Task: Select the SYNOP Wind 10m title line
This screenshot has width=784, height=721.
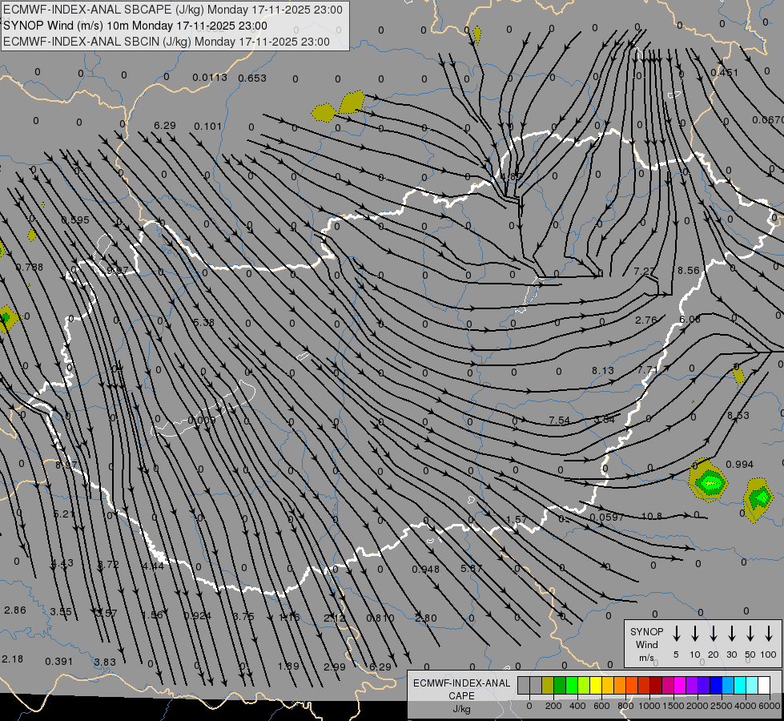Action: coord(135,26)
